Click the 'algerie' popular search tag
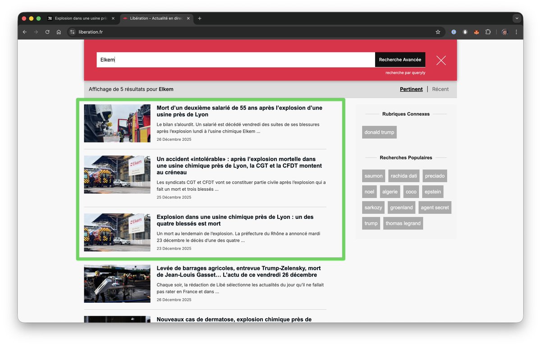The image size is (541, 346). (x=390, y=192)
